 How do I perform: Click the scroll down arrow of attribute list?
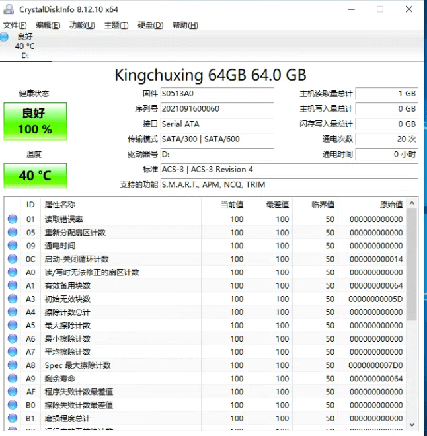(x=412, y=425)
